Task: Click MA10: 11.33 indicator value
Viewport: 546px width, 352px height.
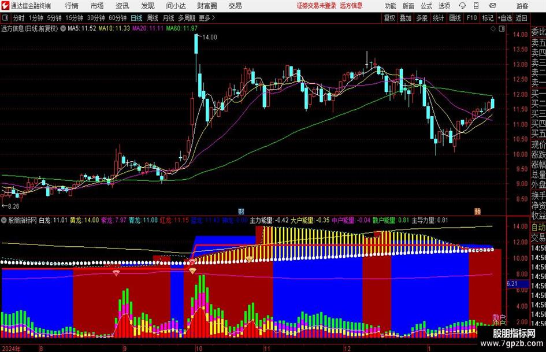Action: point(114,28)
